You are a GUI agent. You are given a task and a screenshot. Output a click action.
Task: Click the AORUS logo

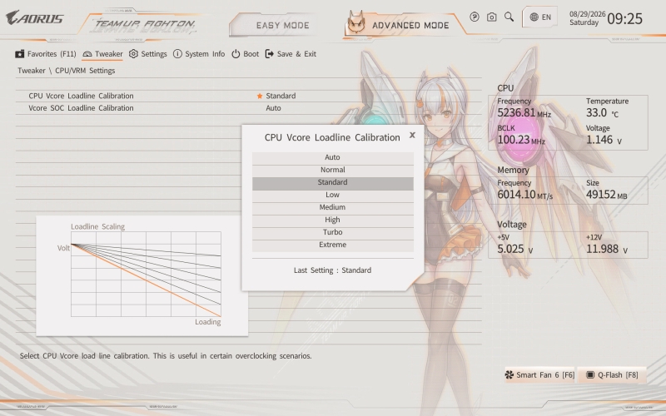click(35, 17)
